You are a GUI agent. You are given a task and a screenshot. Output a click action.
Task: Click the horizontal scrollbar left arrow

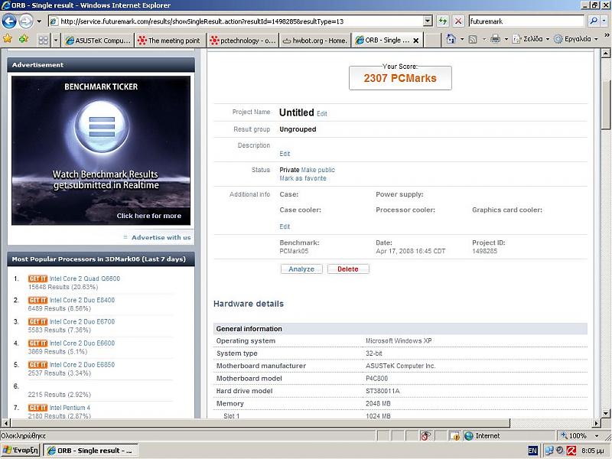click(x=5, y=423)
